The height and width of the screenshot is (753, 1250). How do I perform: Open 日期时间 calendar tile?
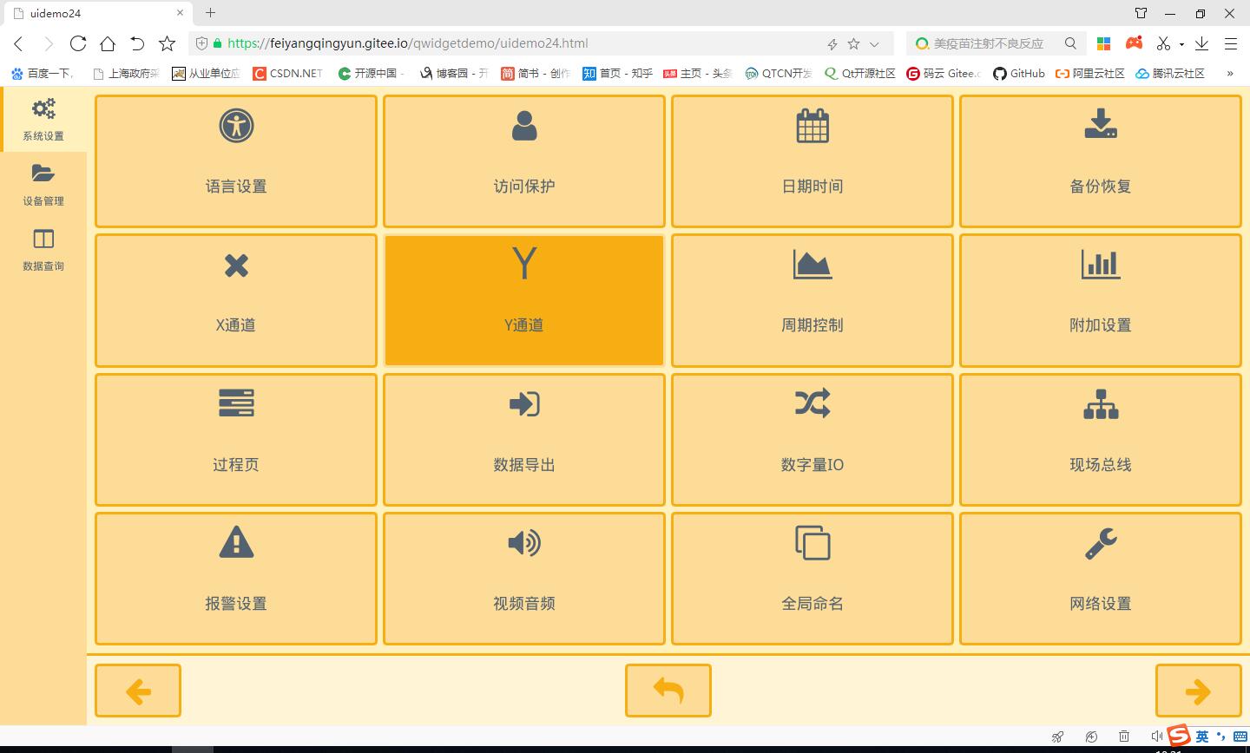pyautogui.click(x=812, y=161)
